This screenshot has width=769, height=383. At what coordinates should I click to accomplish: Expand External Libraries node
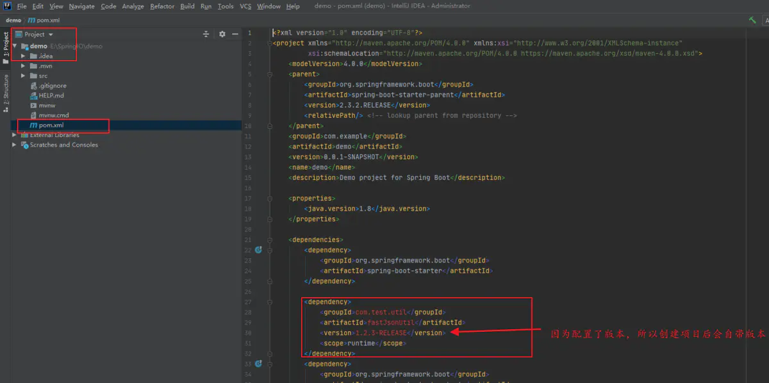15,135
